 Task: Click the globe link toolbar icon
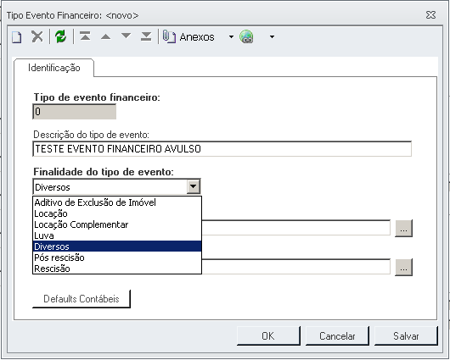[246, 37]
